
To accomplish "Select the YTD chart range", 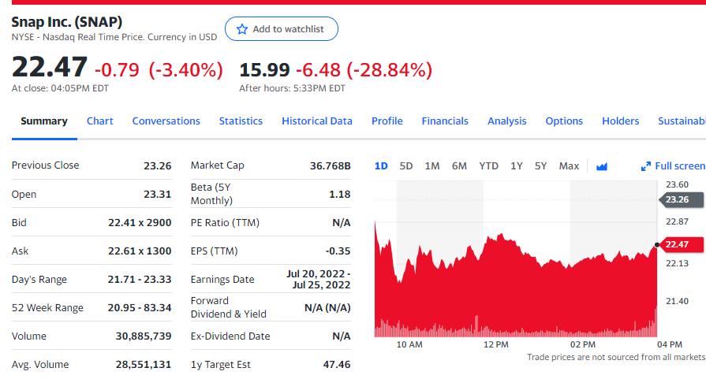I will pyautogui.click(x=488, y=166).
